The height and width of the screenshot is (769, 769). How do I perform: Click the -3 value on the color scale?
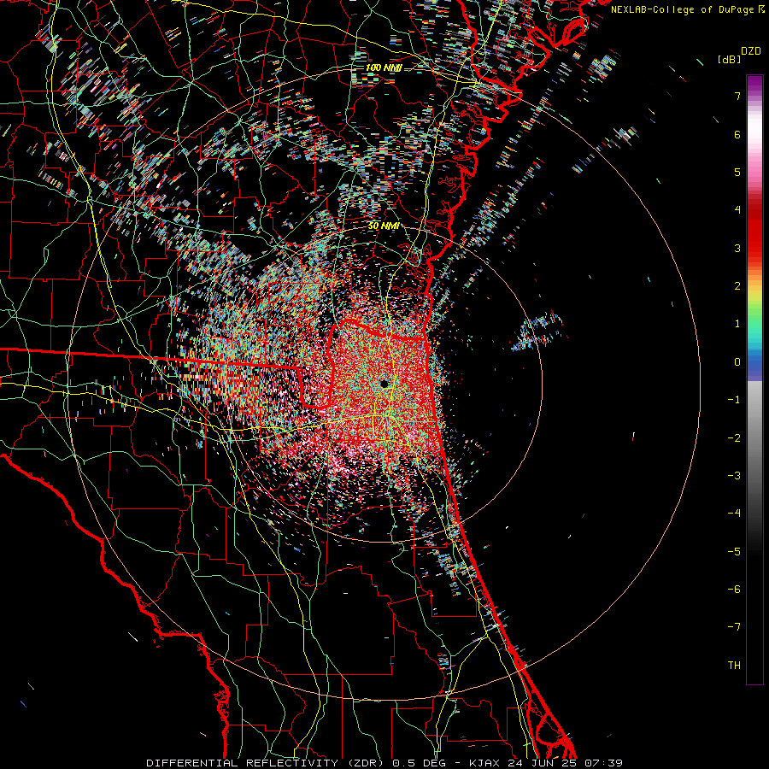coord(734,476)
